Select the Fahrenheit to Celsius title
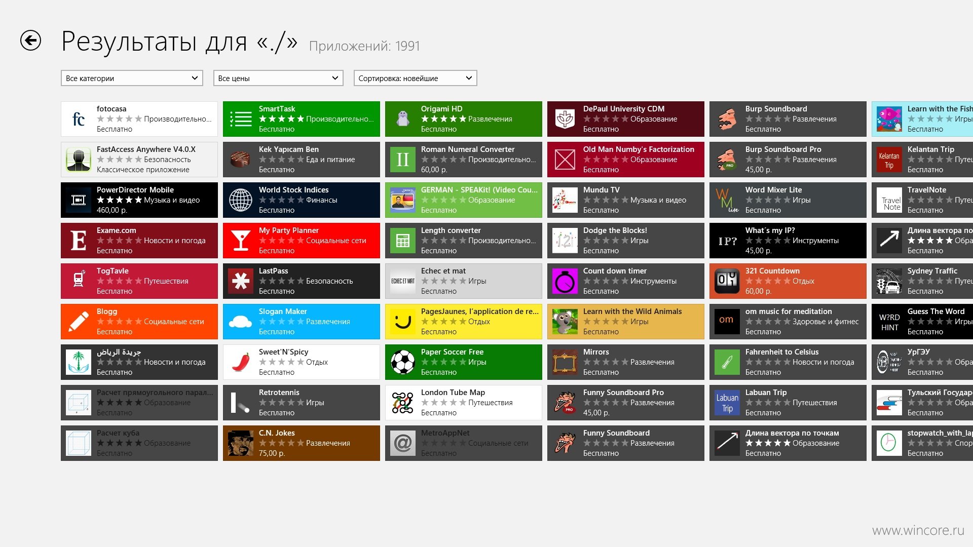973x547 pixels. pyautogui.click(x=782, y=352)
